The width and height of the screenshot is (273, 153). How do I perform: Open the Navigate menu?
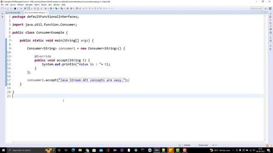point(29,5)
